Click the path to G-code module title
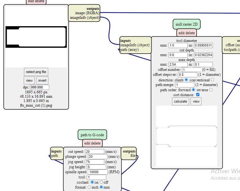Screen dimensions: 240x191 92,135
